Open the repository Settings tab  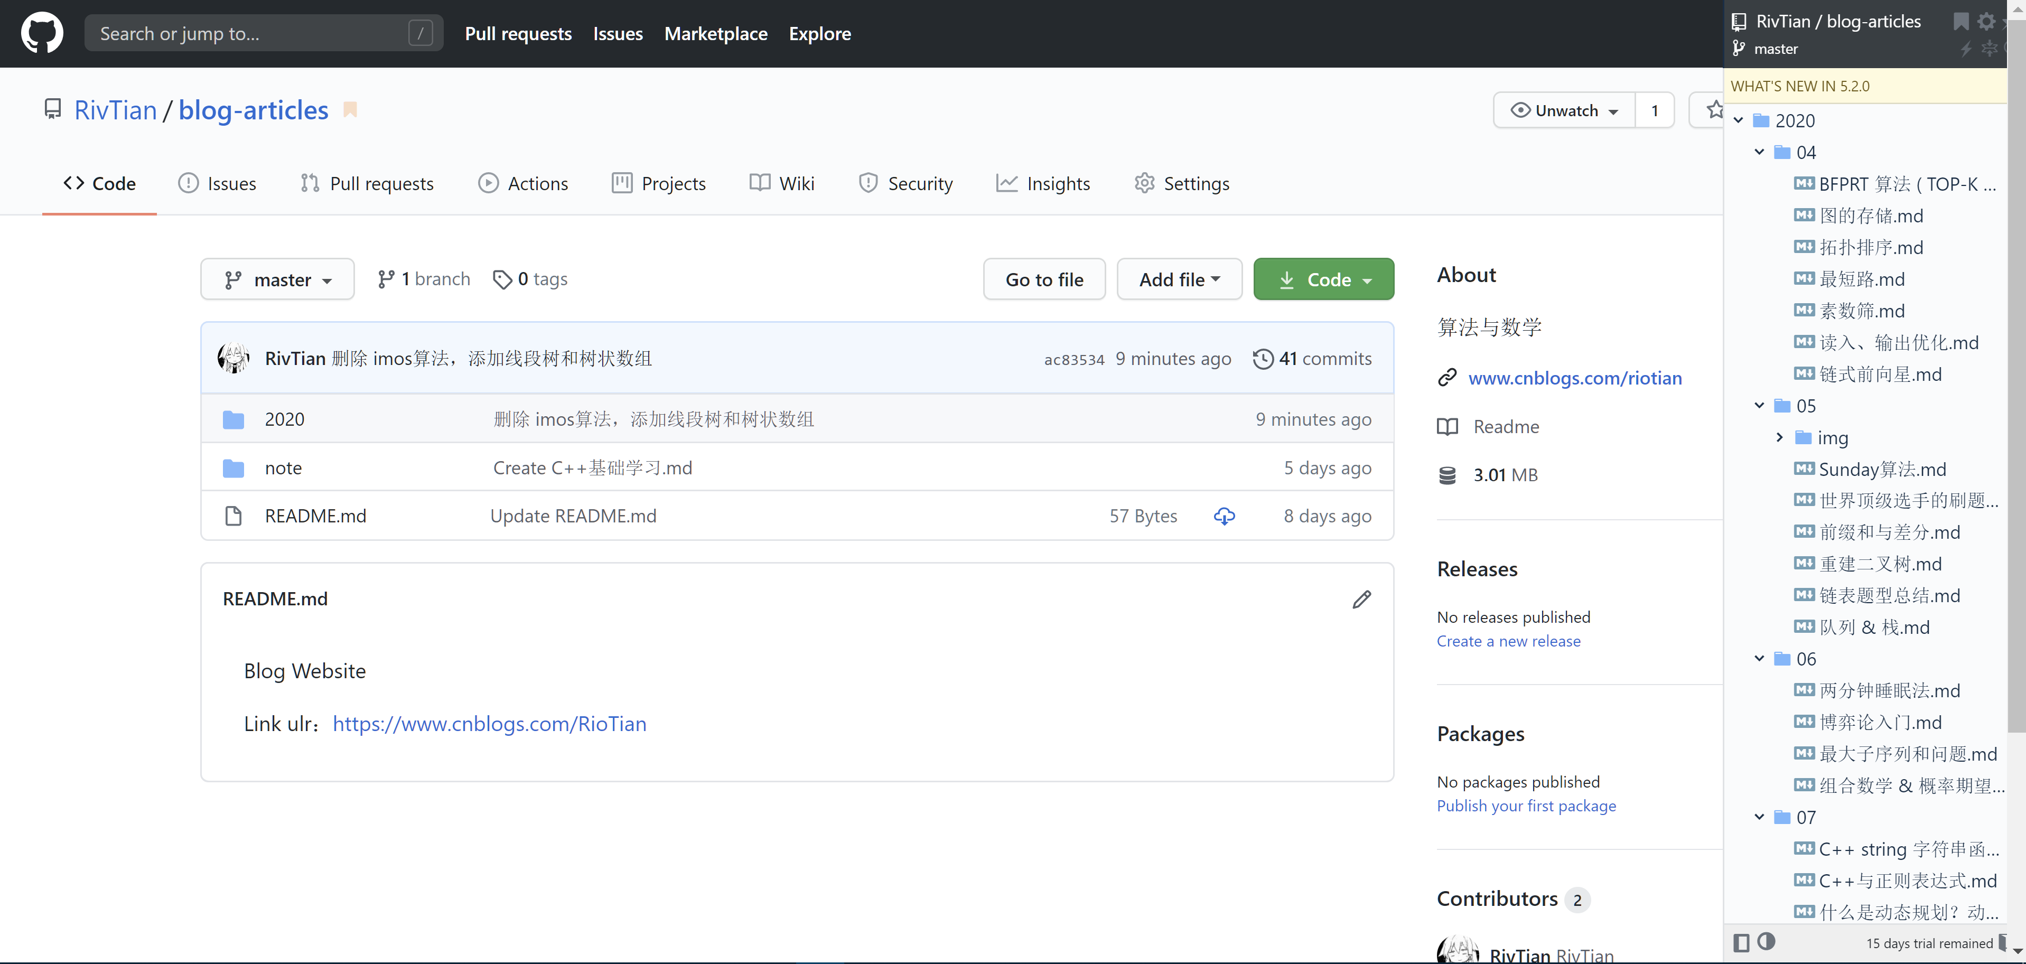(1181, 183)
